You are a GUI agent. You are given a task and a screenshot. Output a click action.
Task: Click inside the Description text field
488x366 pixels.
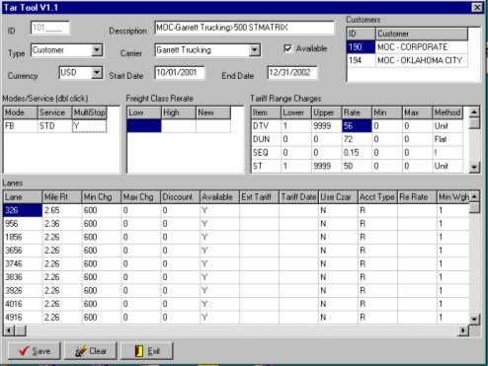tap(244, 28)
